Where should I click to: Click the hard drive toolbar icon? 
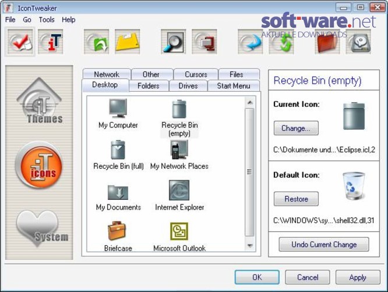click(x=358, y=41)
